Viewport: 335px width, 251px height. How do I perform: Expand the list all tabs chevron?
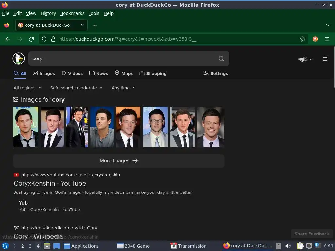pyautogui.click(x=328, y=25)
